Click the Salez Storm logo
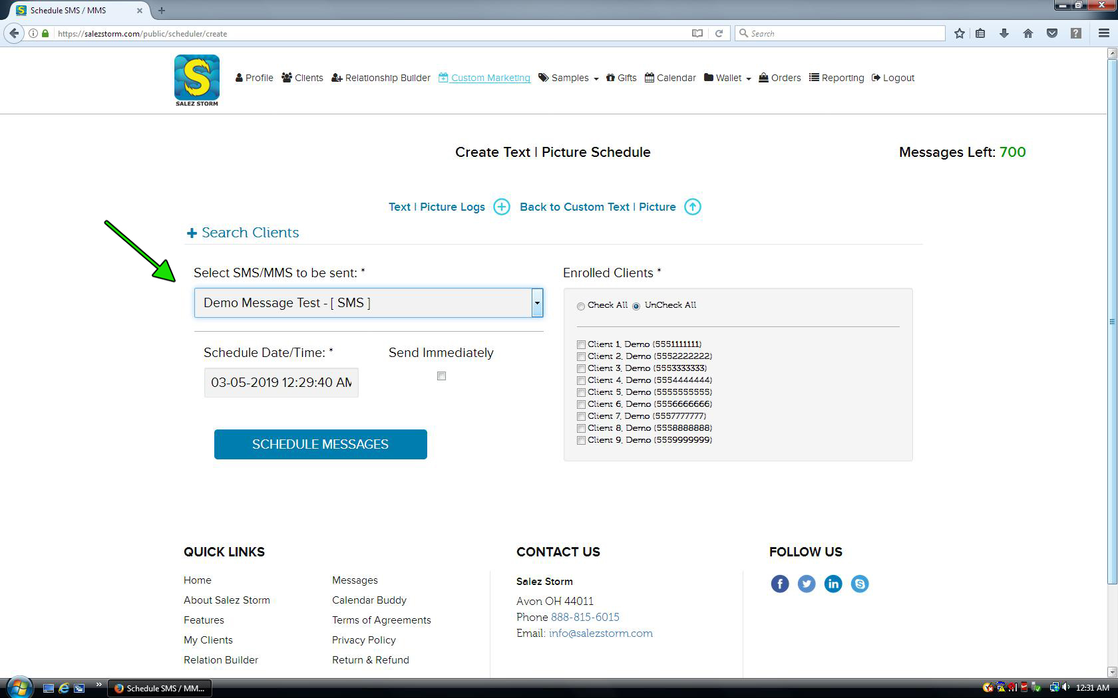 (196, 80)
